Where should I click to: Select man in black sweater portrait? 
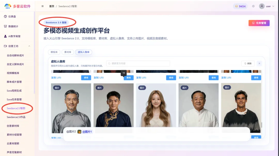[241, 108]
